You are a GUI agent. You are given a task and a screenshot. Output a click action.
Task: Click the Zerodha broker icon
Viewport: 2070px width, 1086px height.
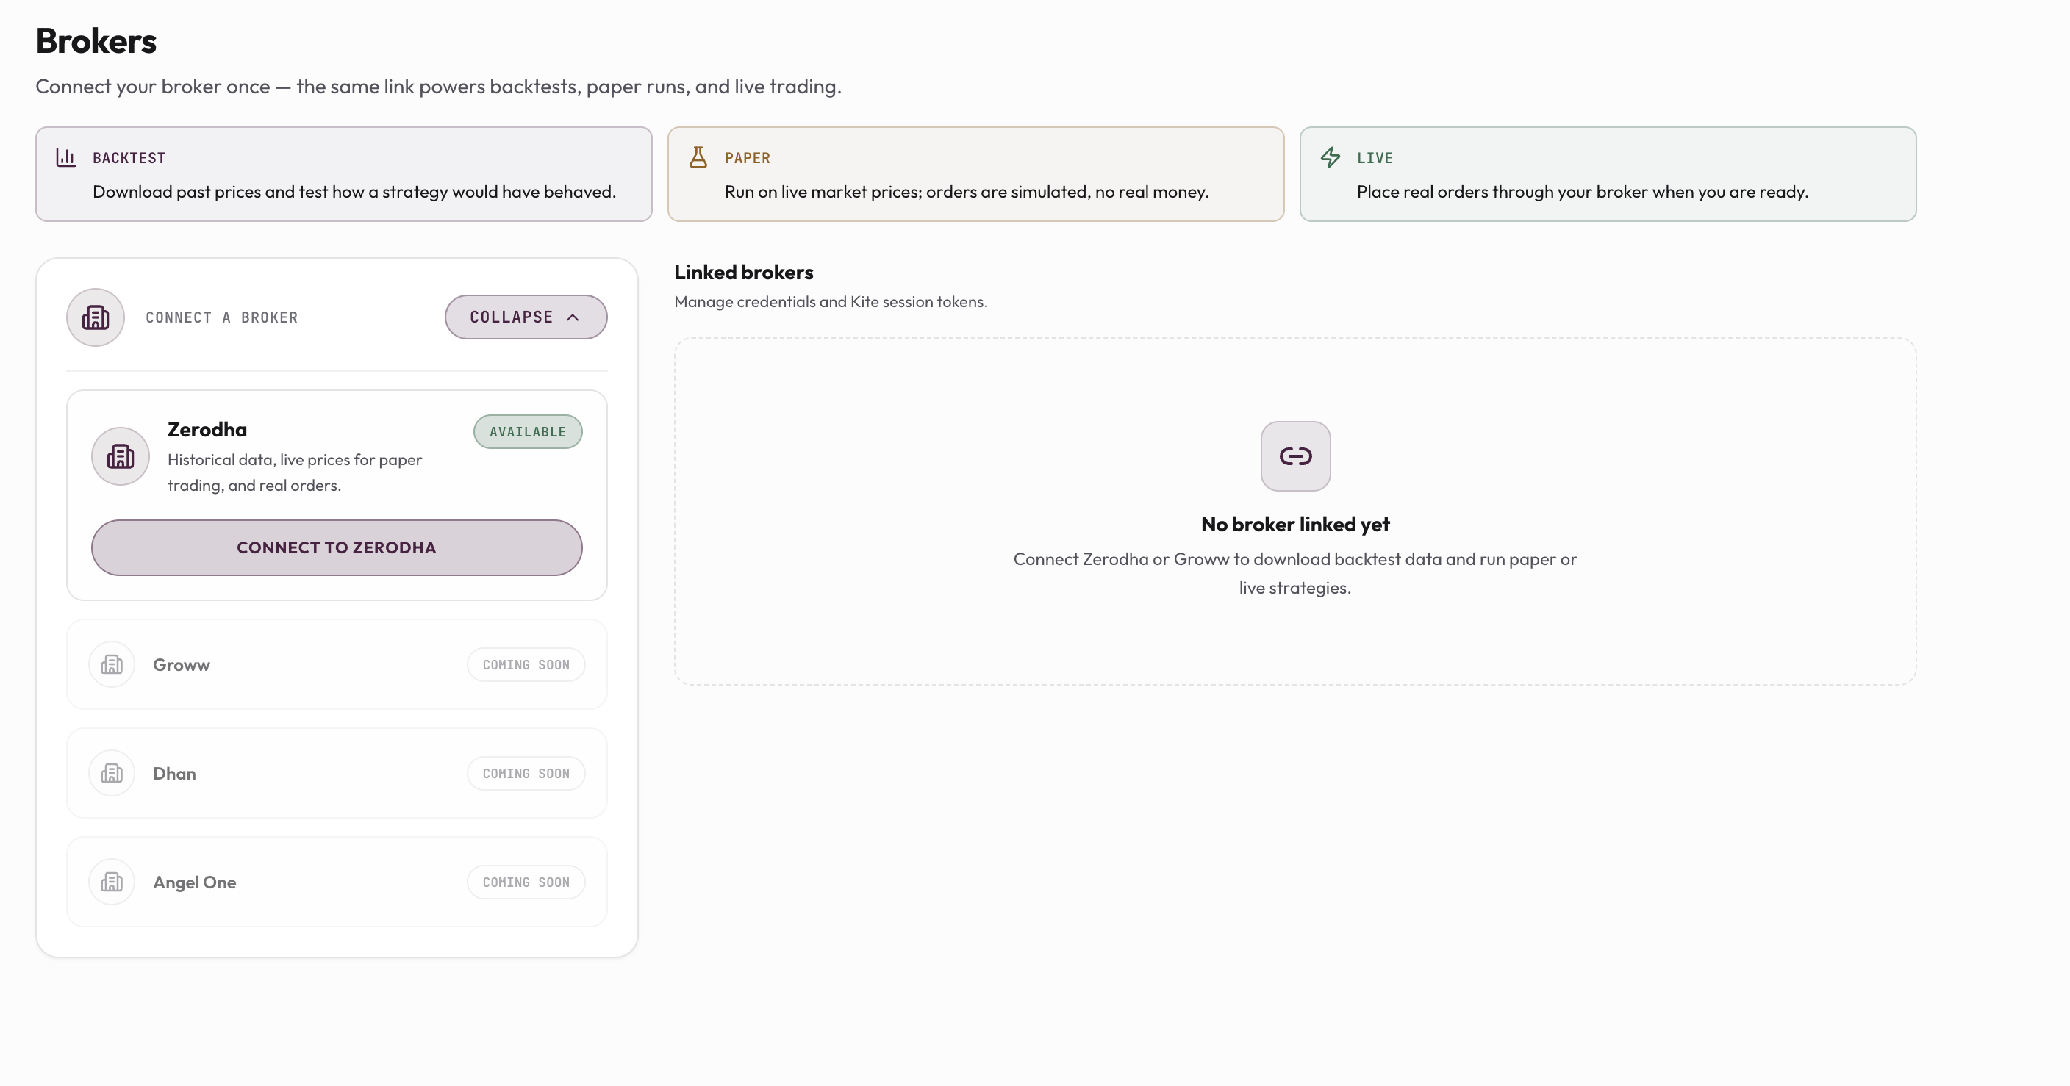(x=121, y=456)
